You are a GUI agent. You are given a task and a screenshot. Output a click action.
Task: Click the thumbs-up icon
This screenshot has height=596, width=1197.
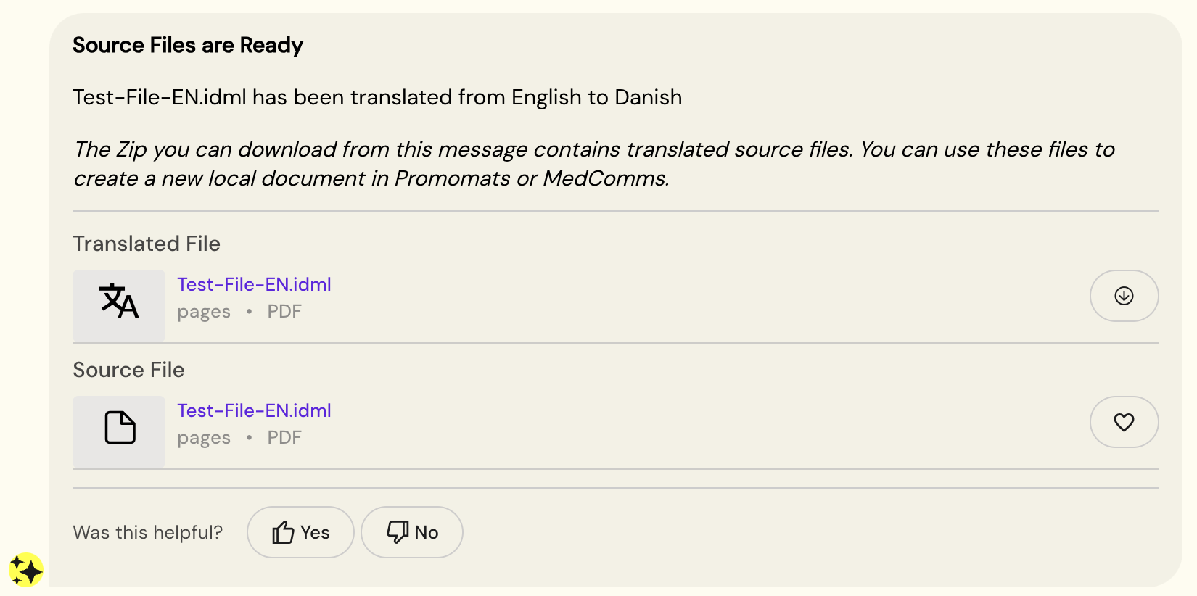(x=283, y=532)
